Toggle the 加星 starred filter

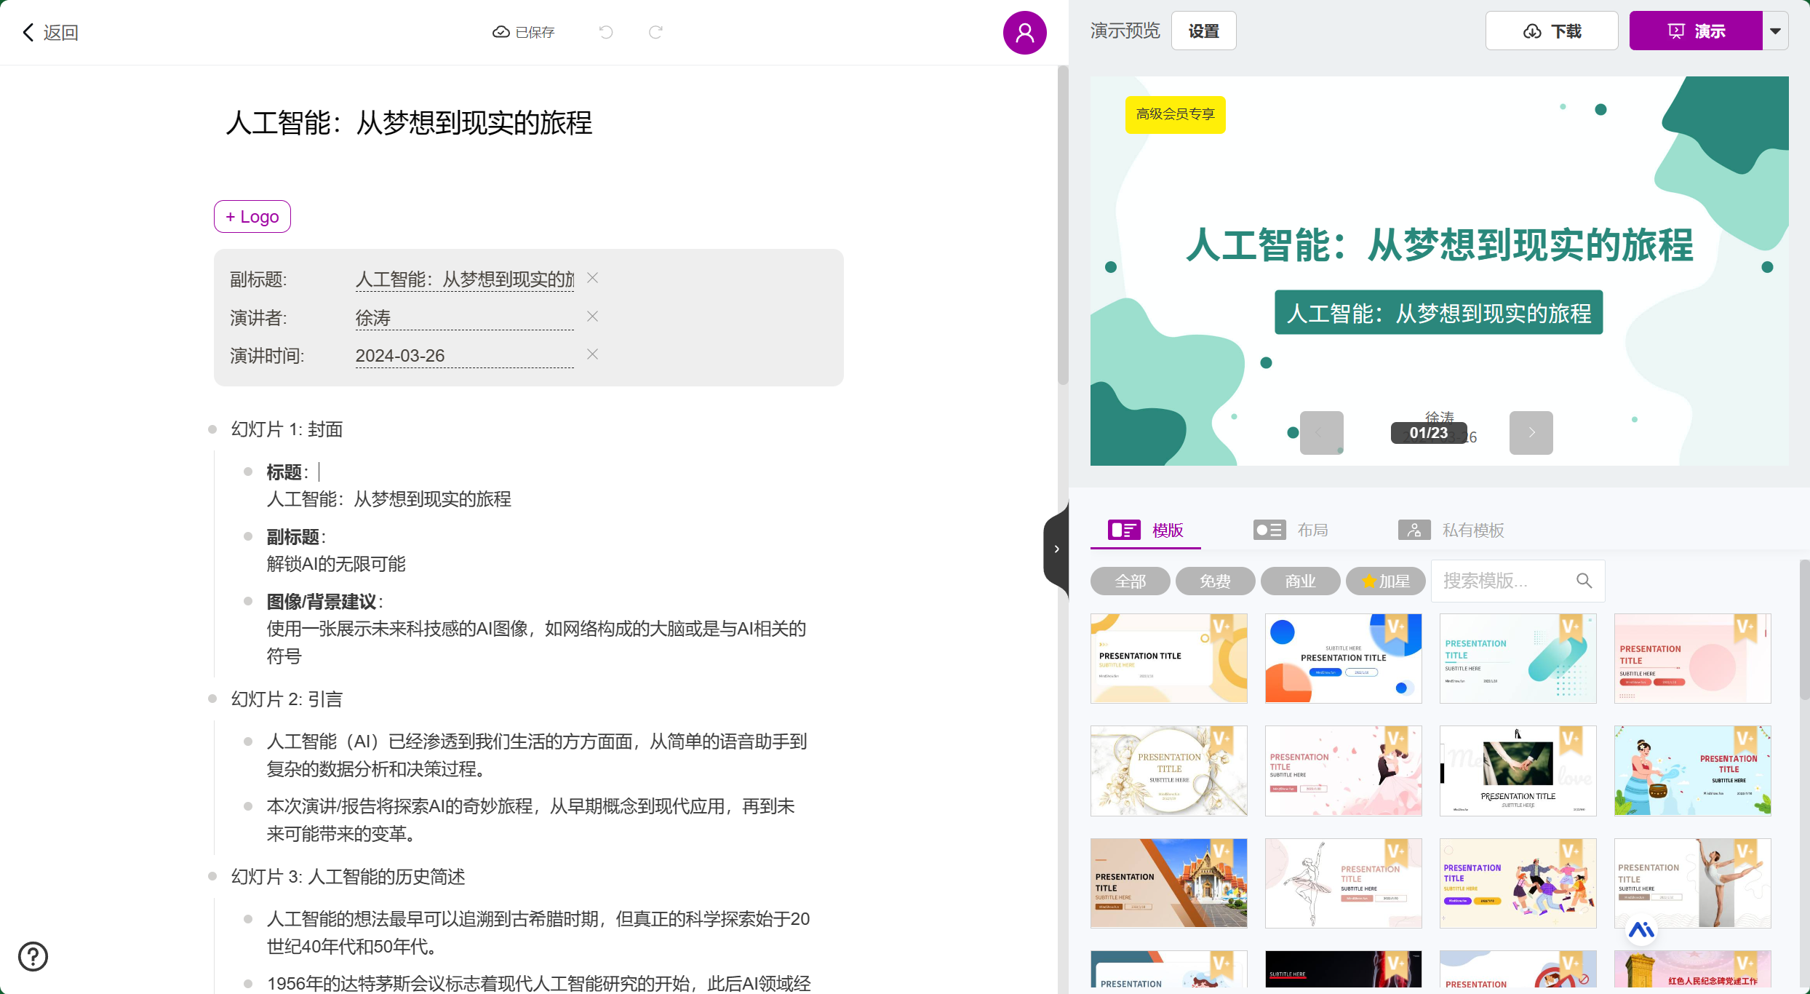[1385, 581]
